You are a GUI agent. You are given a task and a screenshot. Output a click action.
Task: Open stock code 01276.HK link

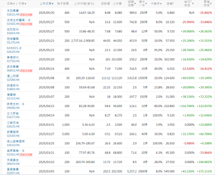click(13, 42)
